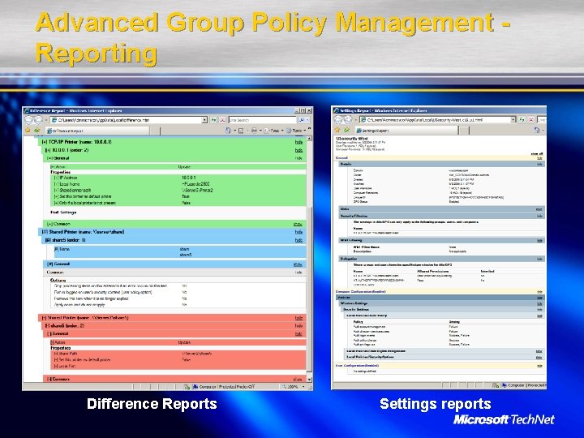584x438 pixels.
Task: Open the Tools menu in Difference Report toolbar
Action: point(296,131)
